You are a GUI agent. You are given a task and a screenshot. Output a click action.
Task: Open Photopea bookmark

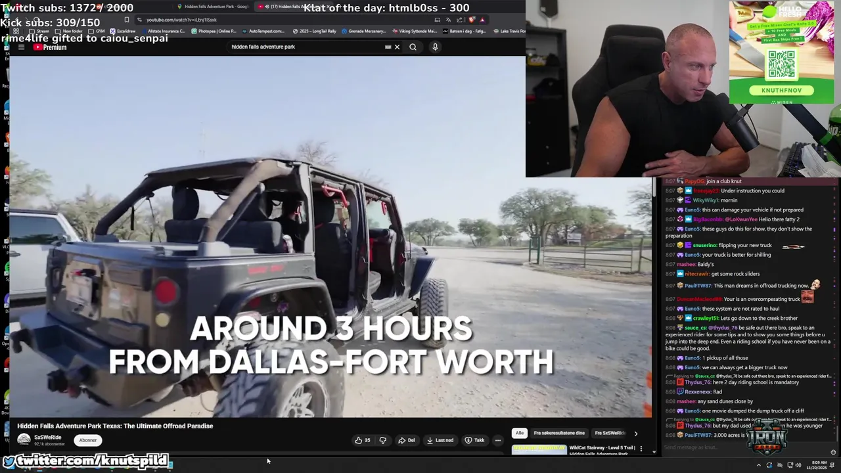coord(214,31)
